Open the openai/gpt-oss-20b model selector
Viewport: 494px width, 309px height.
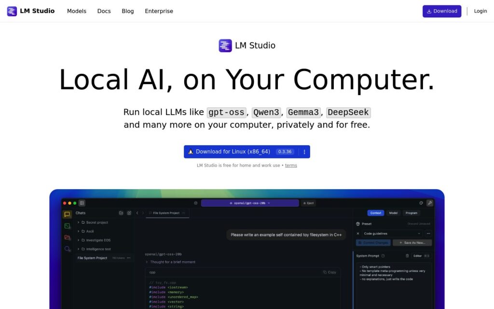tap(250, 203)
